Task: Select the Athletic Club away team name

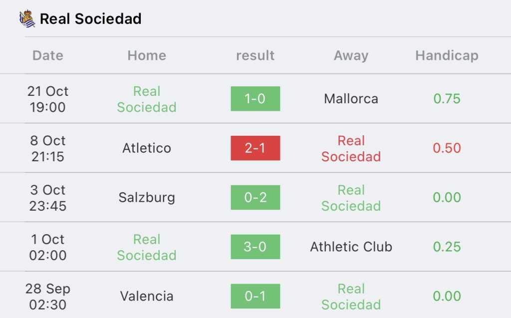Action: 351,247
